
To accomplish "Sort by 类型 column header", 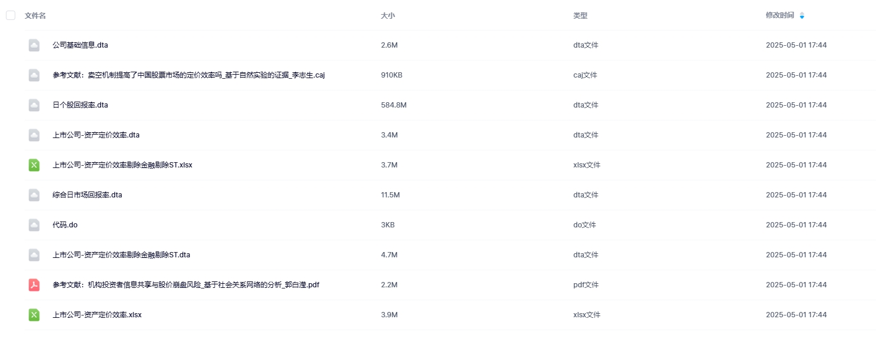I will pos(580,15).
